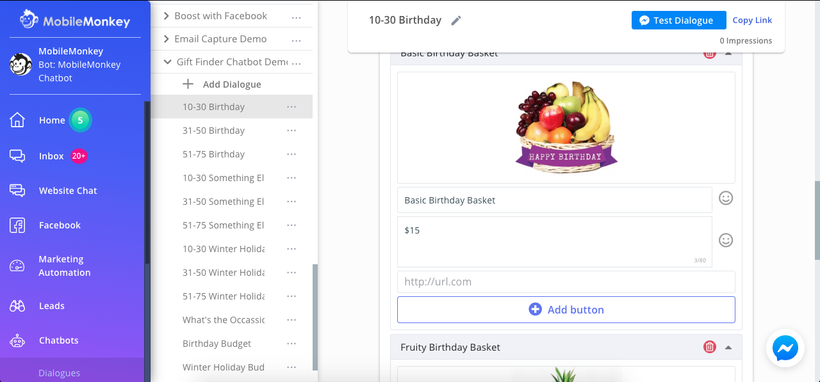
Task: Select the Chatbots sidebar icon
Action: click(x=18, y=340)
